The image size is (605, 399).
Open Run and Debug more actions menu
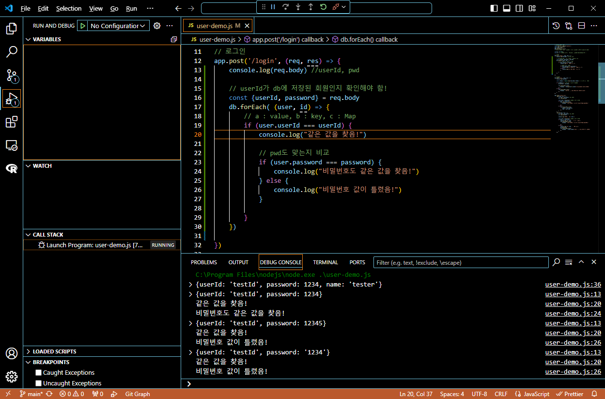coord(170,26)
